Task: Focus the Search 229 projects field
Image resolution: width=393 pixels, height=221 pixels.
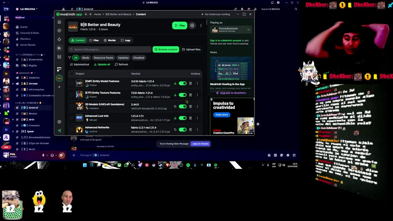Action: coord(110,49)
